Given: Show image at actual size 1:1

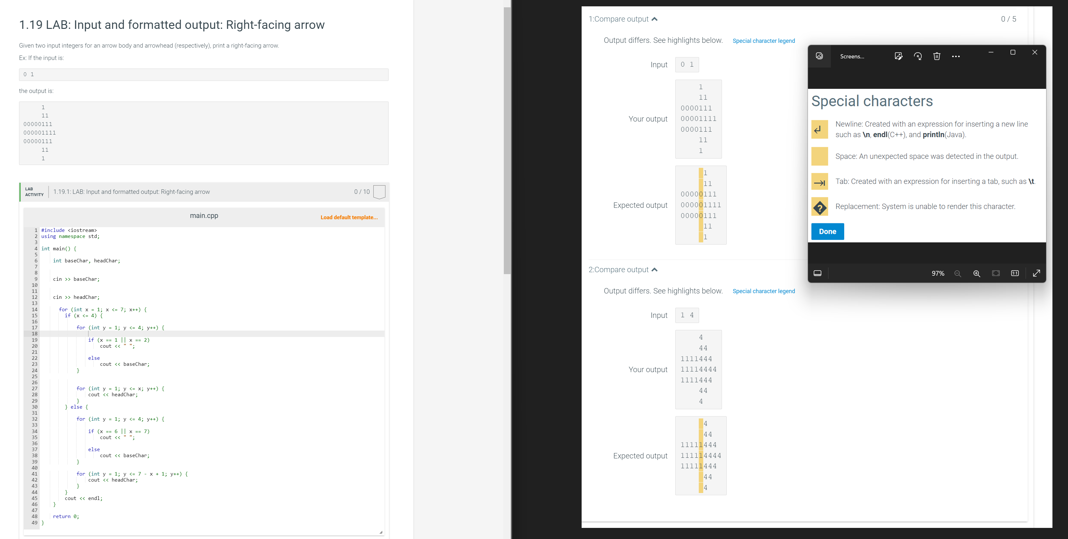Looking at the screenshot, I should coord(1015,273).
